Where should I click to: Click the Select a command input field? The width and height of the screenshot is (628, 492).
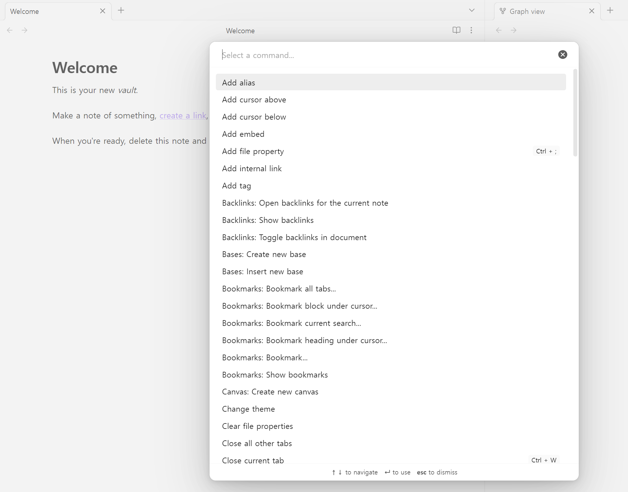[386, 55]
